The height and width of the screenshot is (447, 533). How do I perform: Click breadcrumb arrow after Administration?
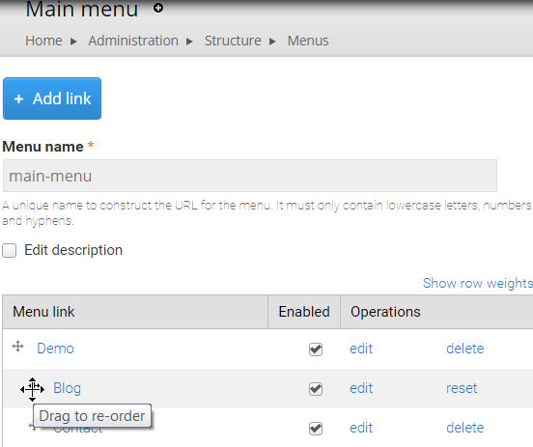189,42
